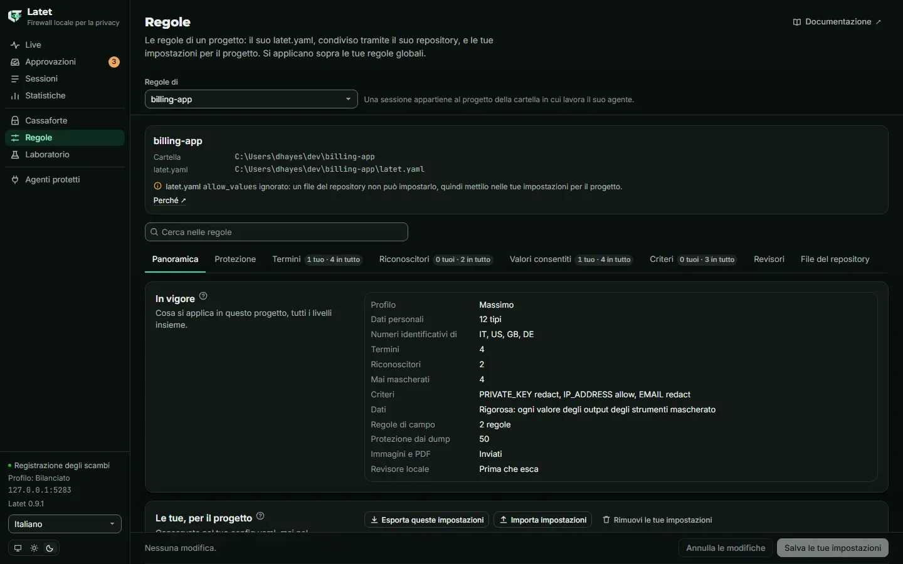The height and width of the screenshot is (564, 903).
Task: Open Cassaforte vault section
Action: (x=65, y=120)
